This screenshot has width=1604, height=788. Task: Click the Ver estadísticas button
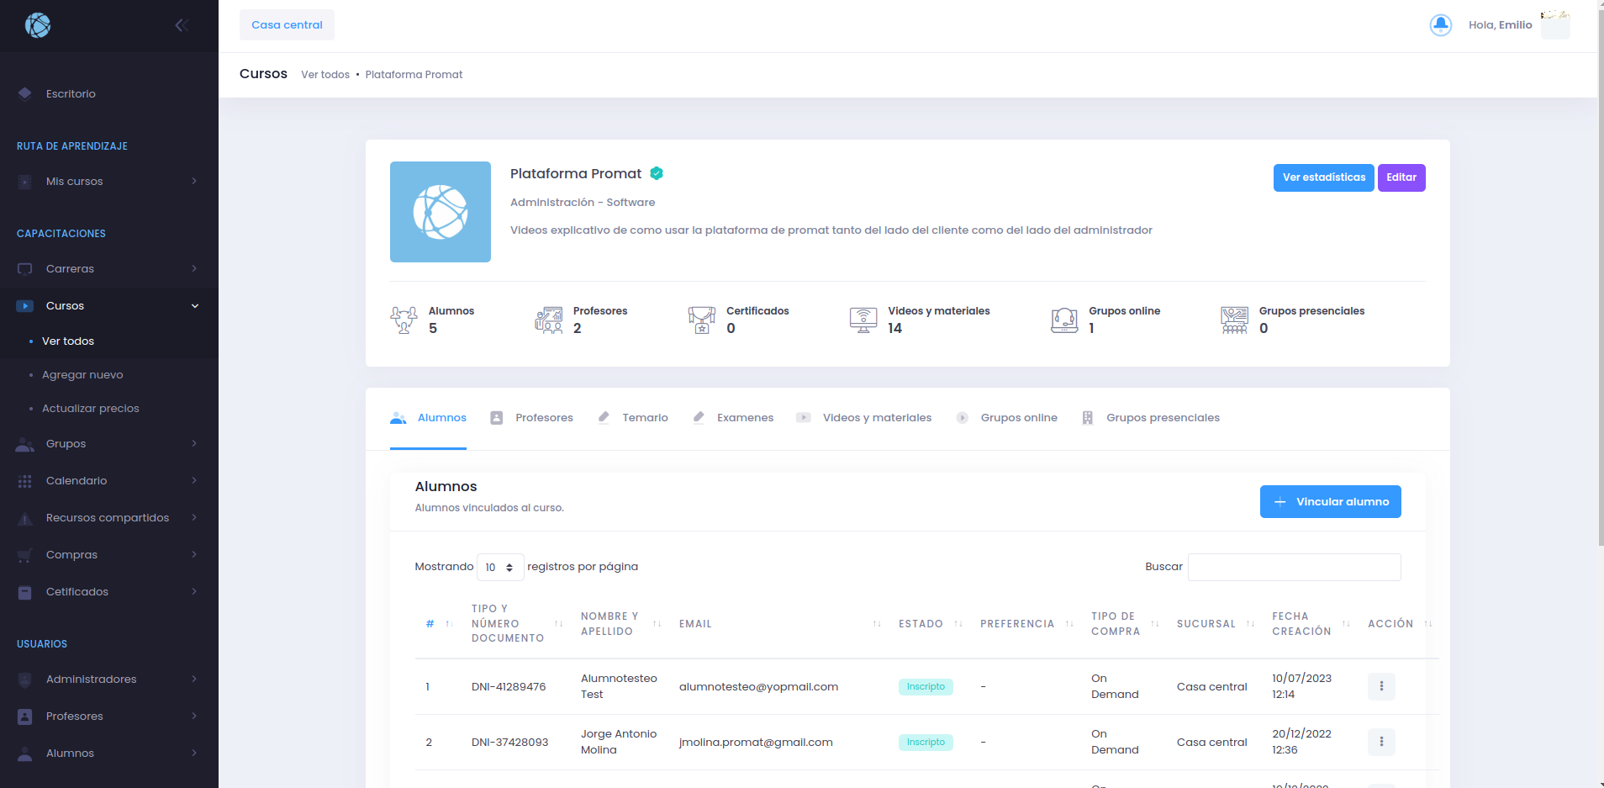click(x=1322, y=177)
